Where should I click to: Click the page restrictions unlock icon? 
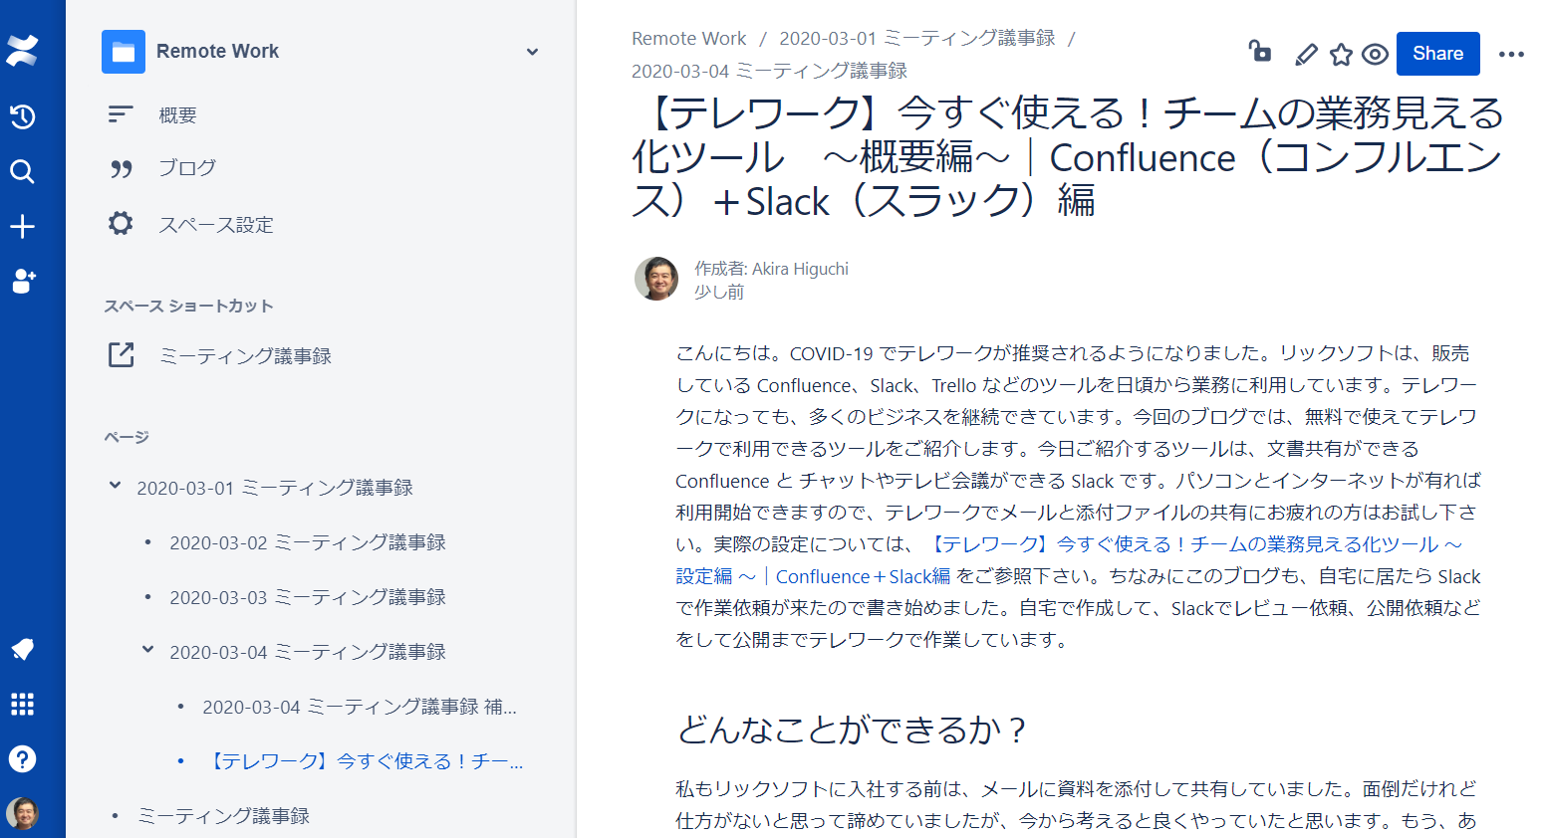(1260, 52)
